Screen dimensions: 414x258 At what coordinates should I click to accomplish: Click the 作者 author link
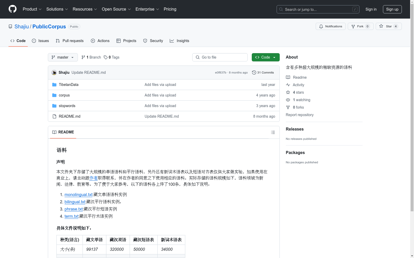(94, 178)
